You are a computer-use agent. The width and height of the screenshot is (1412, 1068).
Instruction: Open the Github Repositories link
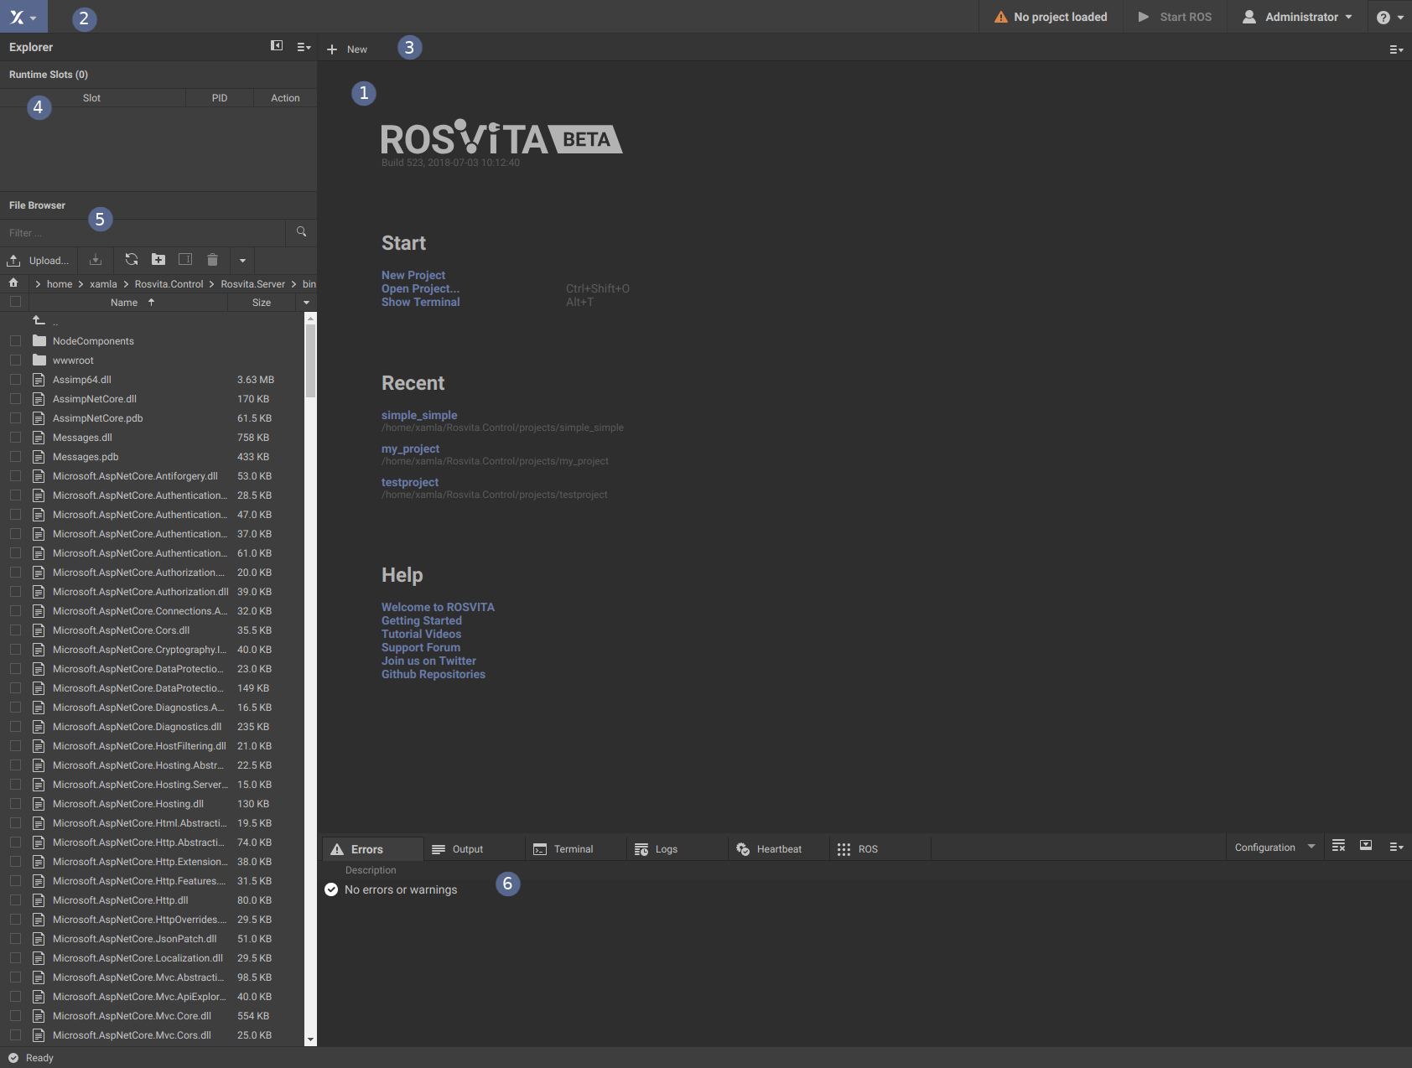[x=433, y=674]
